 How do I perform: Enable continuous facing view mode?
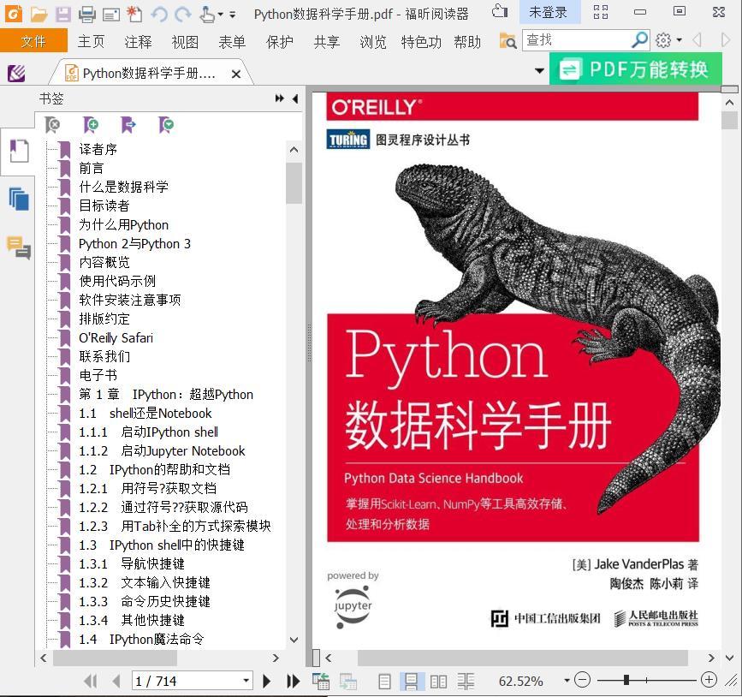(466, 682)
